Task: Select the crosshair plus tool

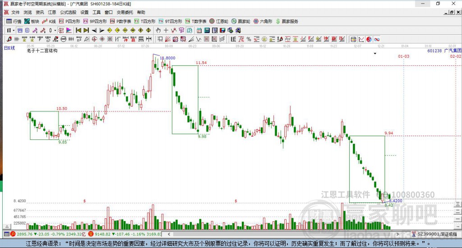Action: pos(166,30)
